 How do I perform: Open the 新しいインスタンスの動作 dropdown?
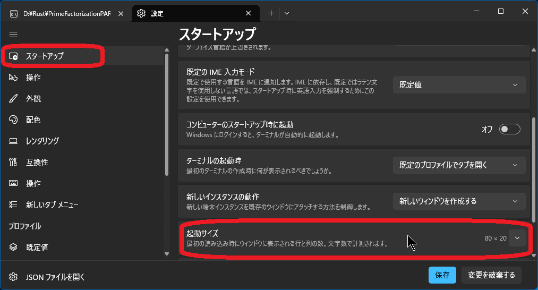(x=459, y=201)
